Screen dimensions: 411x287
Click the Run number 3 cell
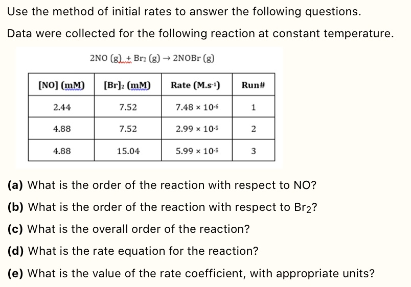pyautogui.click(x=253, y=151)
